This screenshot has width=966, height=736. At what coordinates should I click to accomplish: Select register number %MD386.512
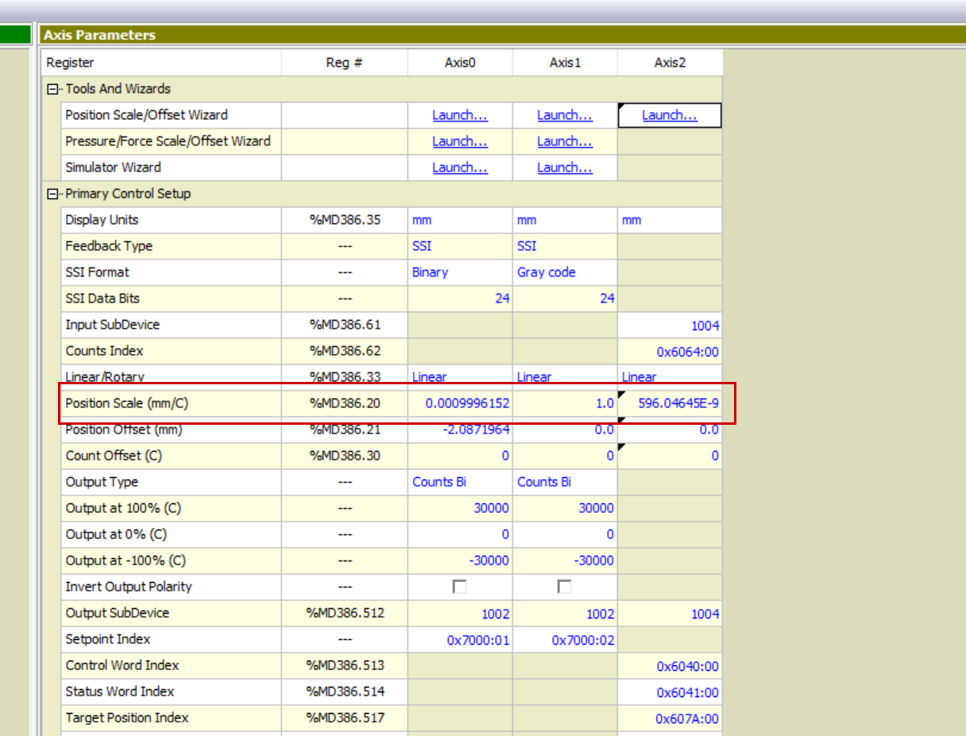345,613
